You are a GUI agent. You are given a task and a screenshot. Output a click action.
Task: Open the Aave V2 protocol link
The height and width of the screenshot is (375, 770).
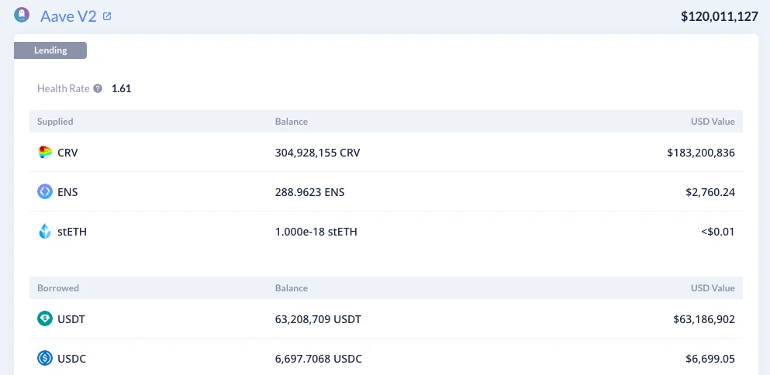click(68, 16)
